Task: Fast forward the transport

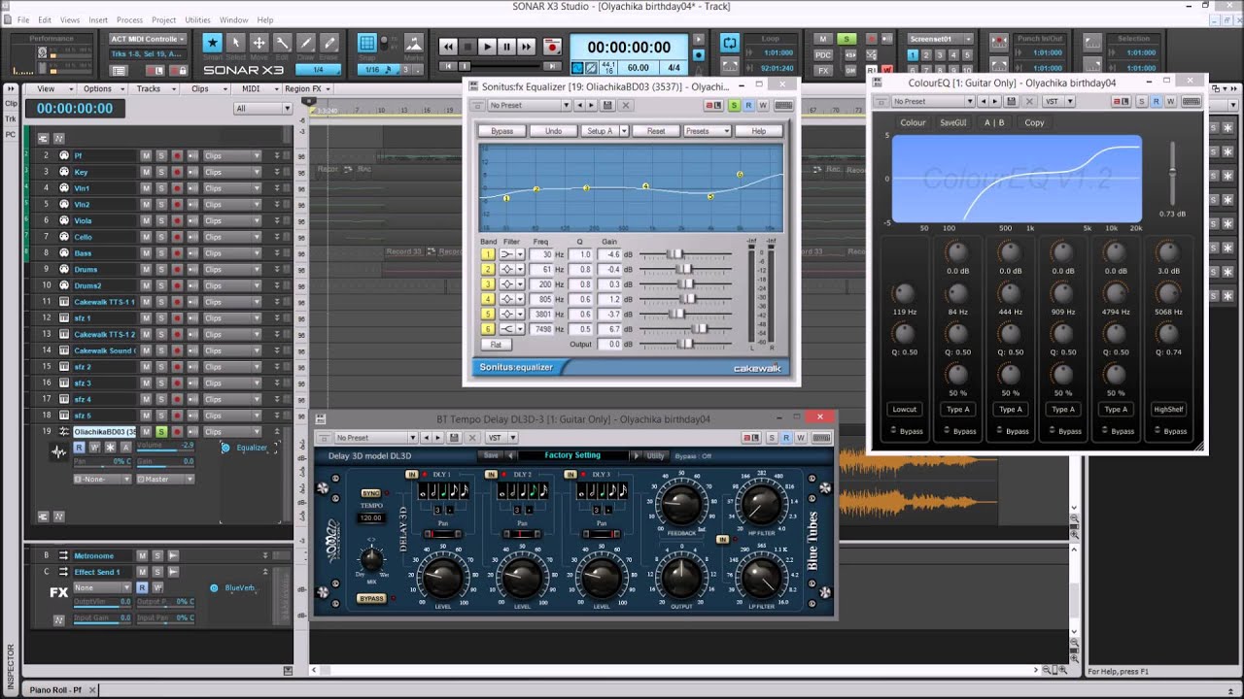Action: click(526, 46)
